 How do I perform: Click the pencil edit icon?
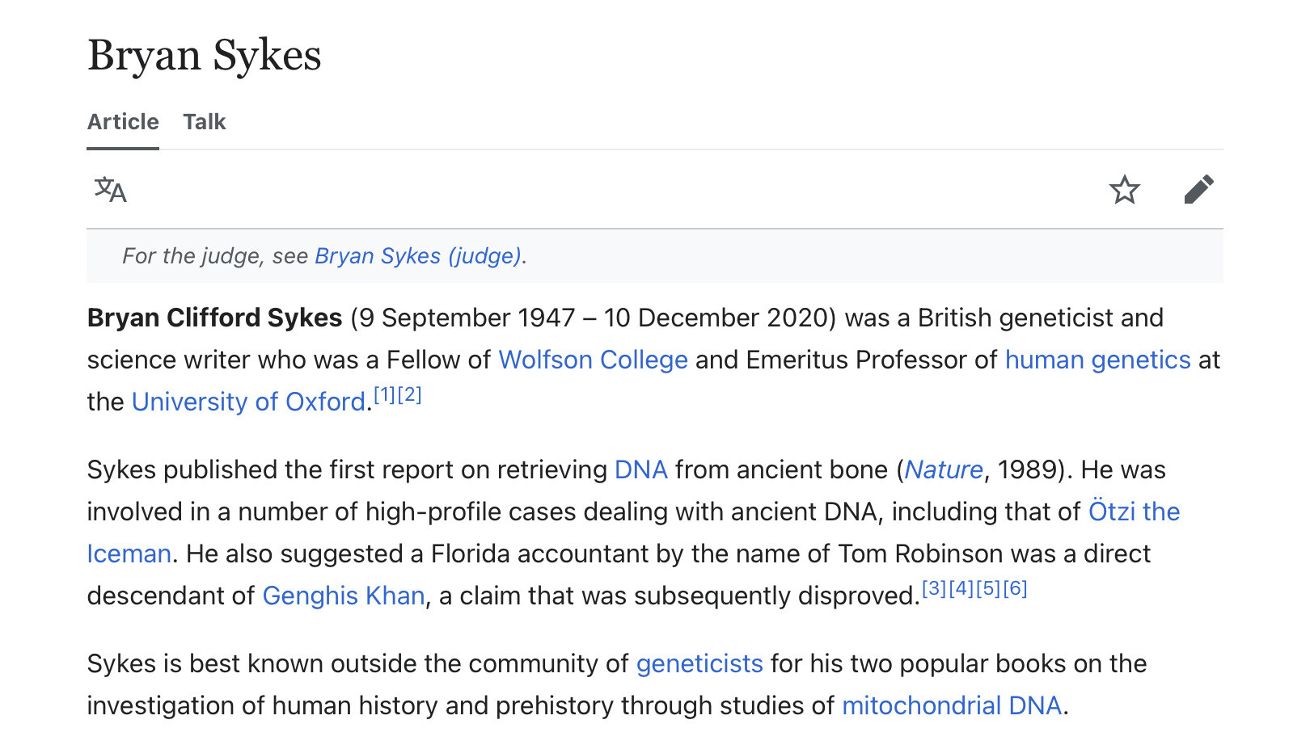click(1198, 190)
